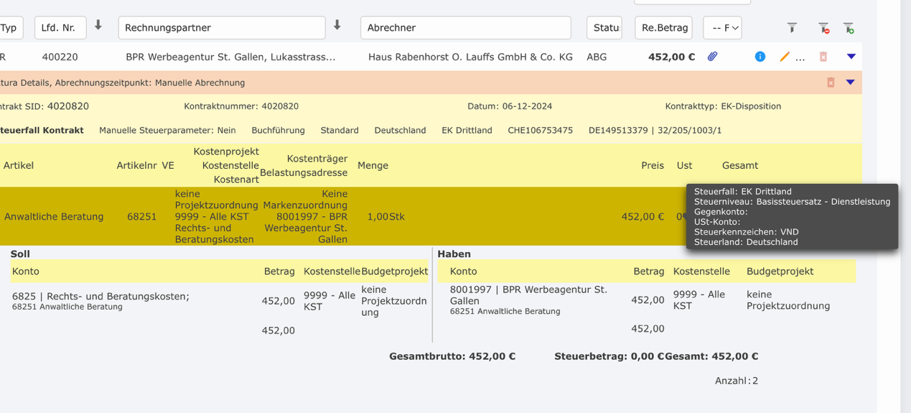
Task: Click the Haben section heading
Action: [454, 254]
